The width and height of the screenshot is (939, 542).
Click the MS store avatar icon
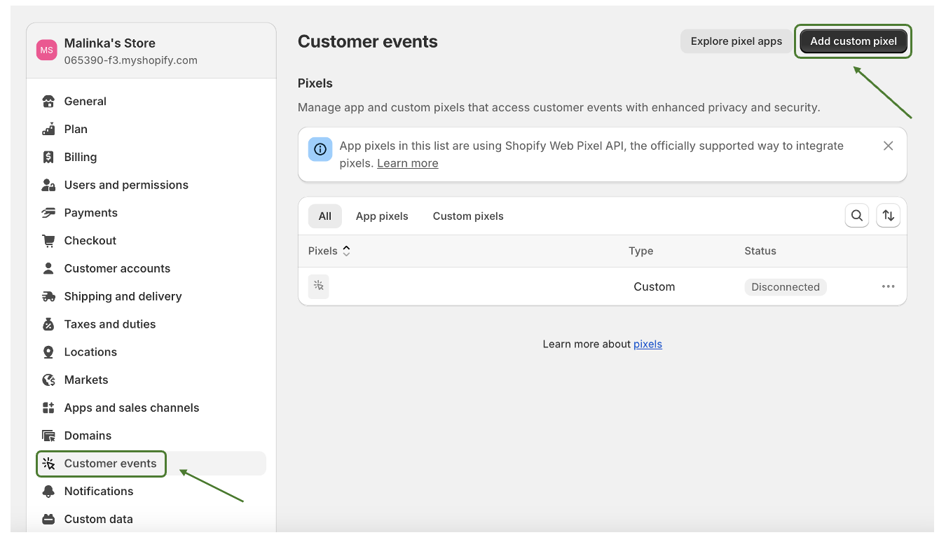tap(47, 50)
